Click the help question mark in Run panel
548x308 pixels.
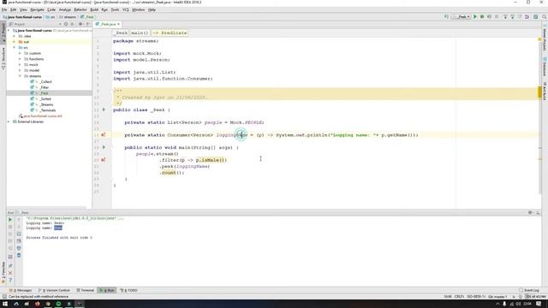click(x=10, y=280)
